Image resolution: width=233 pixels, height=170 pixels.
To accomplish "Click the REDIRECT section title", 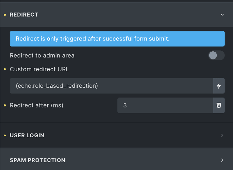I will click(x=24, y=15).
